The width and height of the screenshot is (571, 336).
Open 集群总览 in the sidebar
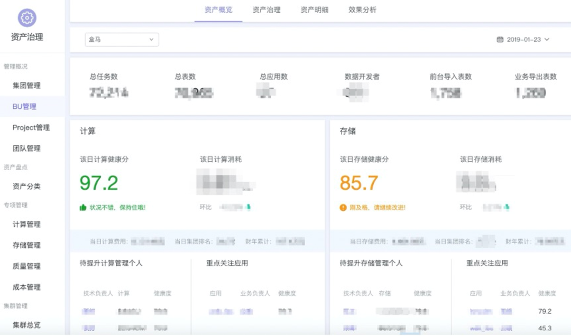26,325
